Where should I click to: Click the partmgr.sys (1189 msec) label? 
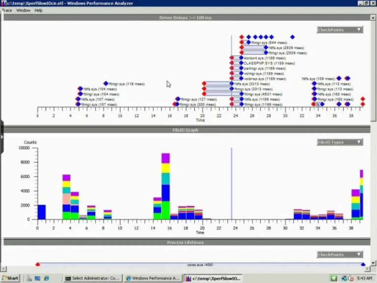265,69
